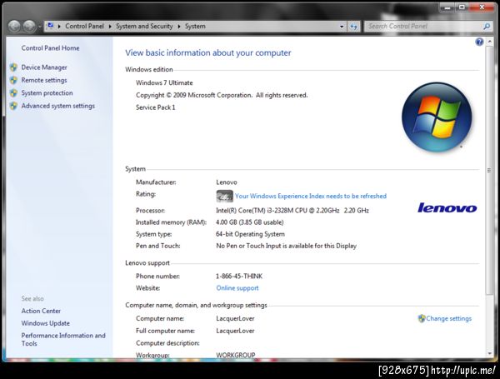Click the scrollbar down arrow
The height and width of the screenshot is (379, 500).
tap(489, 353)
